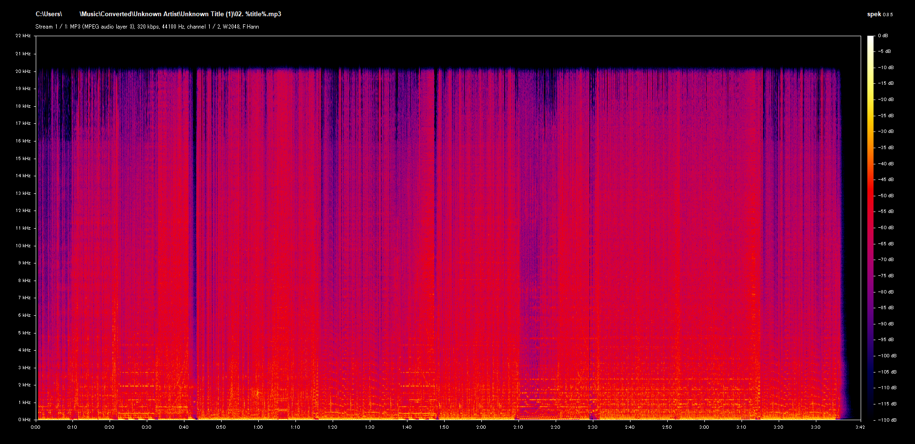Click the 0:40 time axis label
The image size is (915, 444).
tap(183, 427)
